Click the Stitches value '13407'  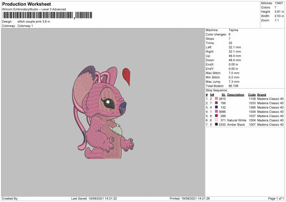point(279,3)
